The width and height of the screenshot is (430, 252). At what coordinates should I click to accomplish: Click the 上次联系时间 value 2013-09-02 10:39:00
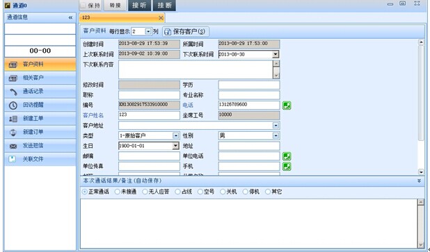(149, 54)
